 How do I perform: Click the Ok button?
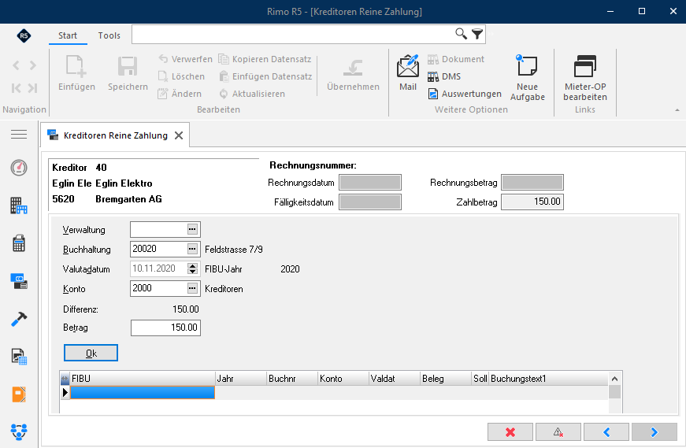91,353
